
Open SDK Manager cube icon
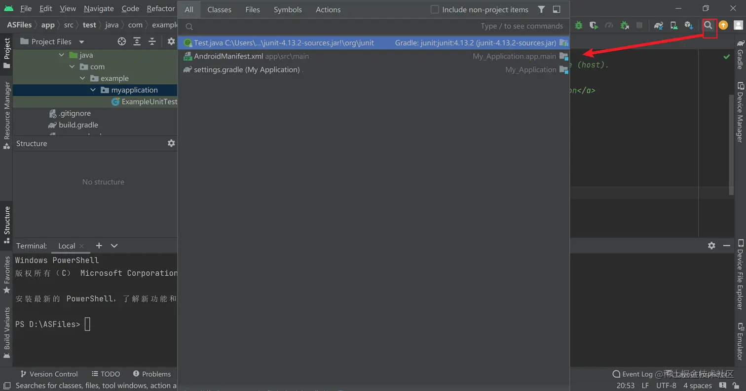coord(689,25)
